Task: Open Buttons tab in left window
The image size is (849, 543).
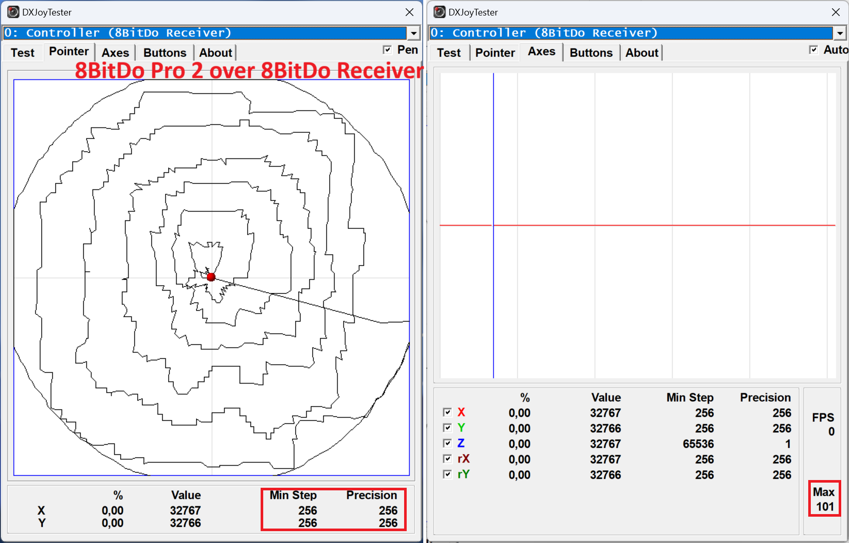Action: click(165, 53)
